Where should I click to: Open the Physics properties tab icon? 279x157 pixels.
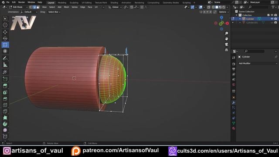[234, 113]
